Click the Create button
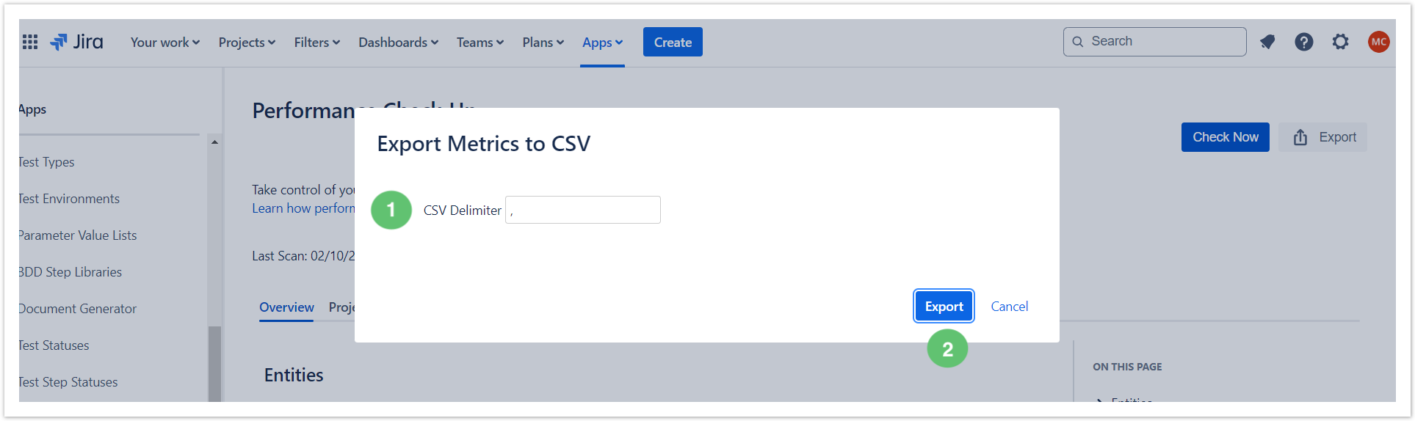The width and height of the screenshot is (1415, 421). [673, 42]
